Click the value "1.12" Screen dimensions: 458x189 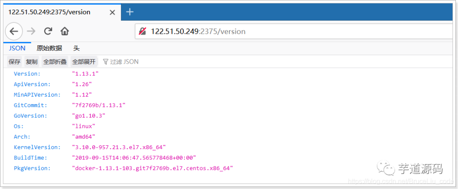[82, 95]
